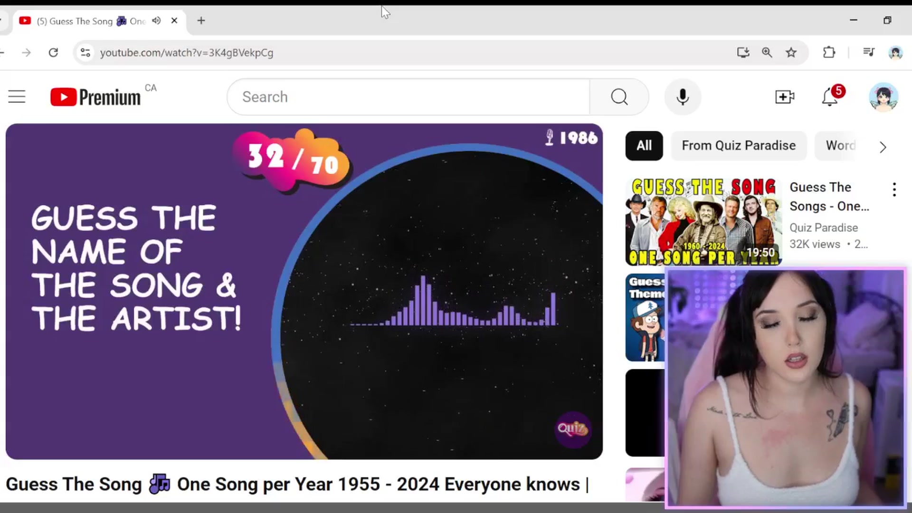Click the video title text

[x=297, y=484]
